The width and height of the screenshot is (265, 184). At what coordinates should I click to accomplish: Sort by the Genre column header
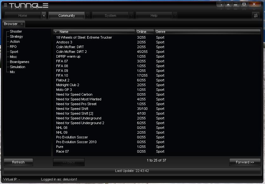click(208, 32)
